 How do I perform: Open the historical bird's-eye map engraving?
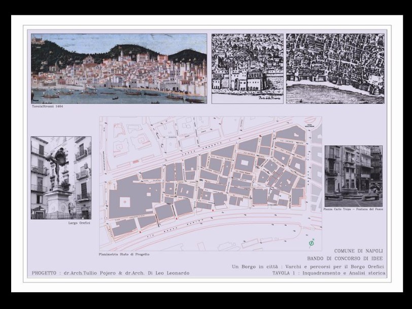point(335,68)
